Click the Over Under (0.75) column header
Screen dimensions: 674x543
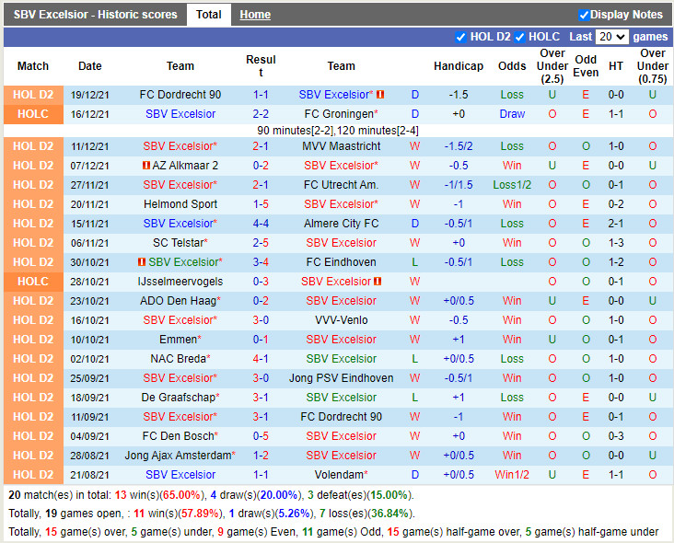pos(653,66)
